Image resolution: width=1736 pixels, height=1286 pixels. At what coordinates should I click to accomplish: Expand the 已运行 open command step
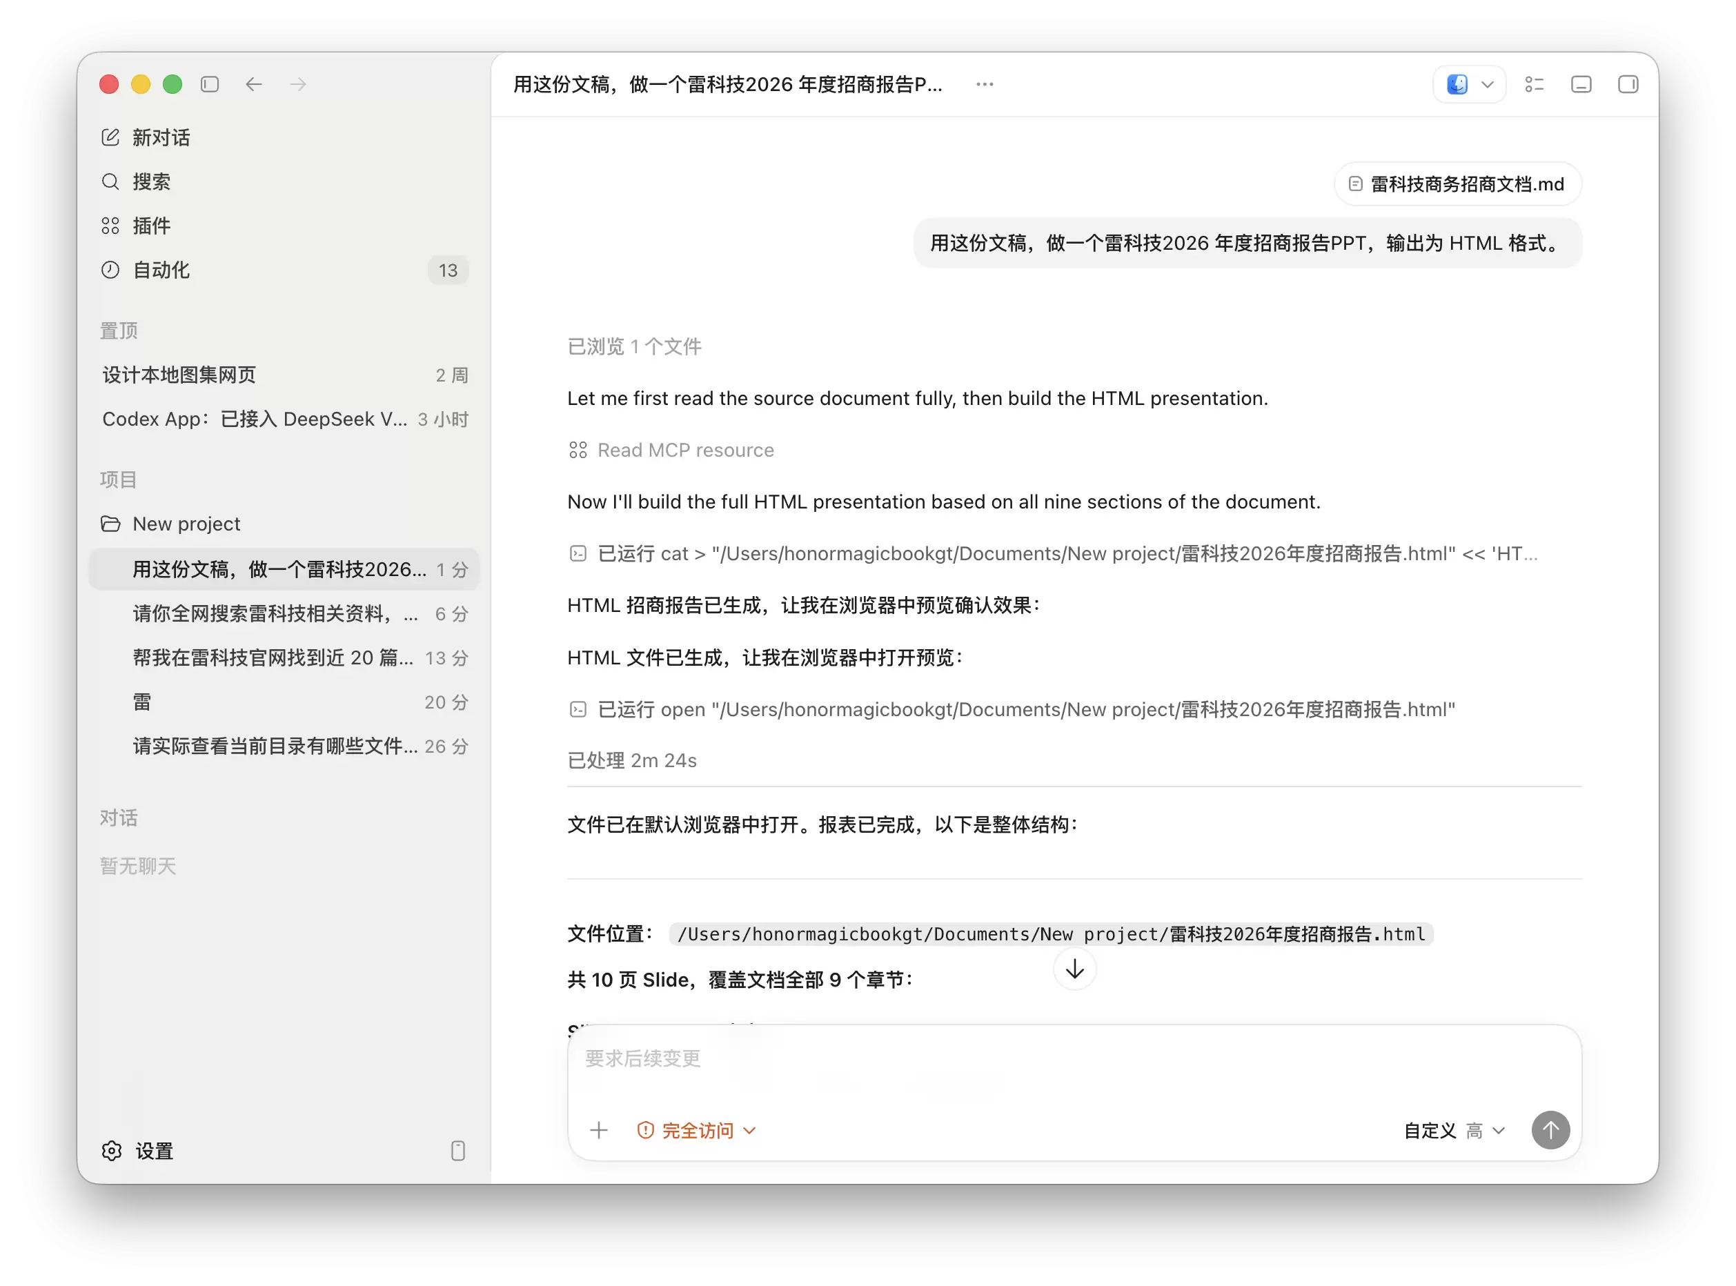click(1026, 710)
